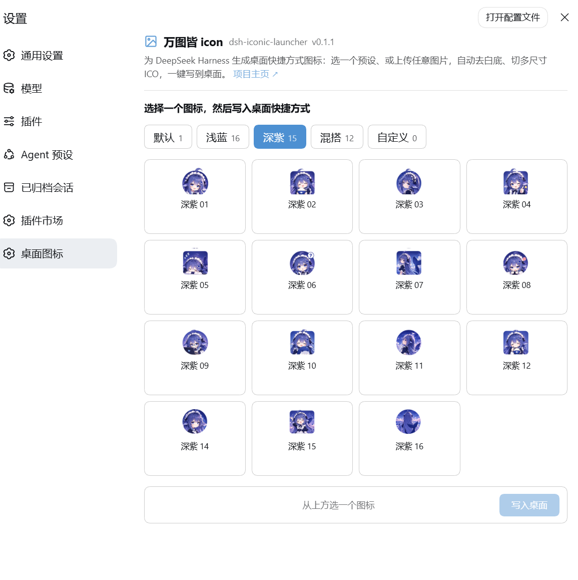Click the 万图皆 icon image logo
The width and height of the screenshot is (578, 580).
(x=151, y=42)
